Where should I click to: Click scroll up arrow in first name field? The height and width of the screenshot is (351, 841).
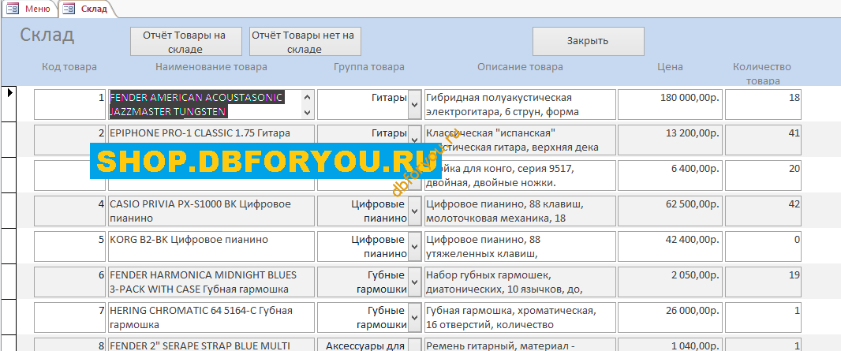pos(308,97)
